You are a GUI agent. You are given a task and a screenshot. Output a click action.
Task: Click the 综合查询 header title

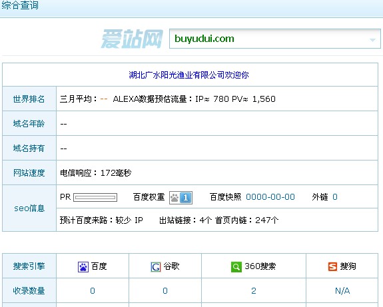pyautogui.click(x=20, y=5)
